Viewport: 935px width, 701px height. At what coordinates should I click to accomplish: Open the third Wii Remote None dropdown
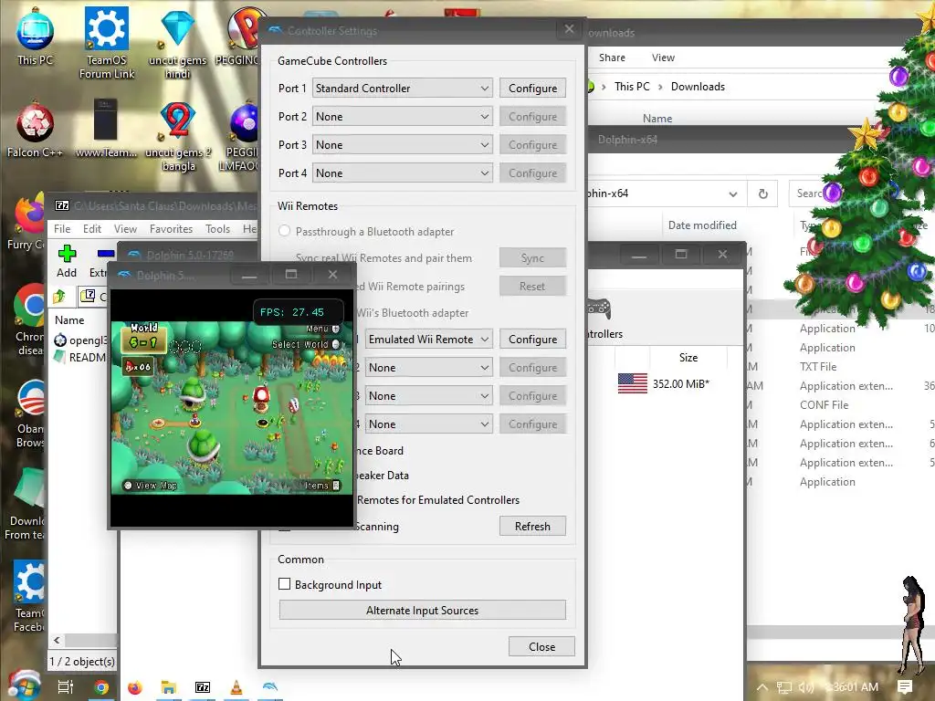coord(429,396)
